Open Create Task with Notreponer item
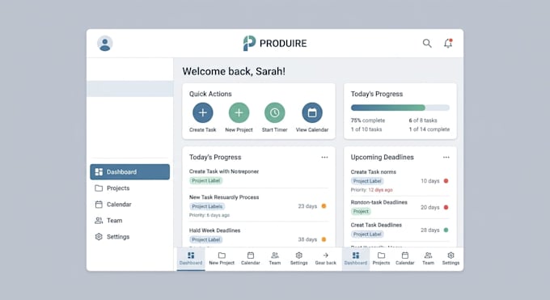Viewport: 550px width, 300px height. pyautogui.click(x=224, y=171)
